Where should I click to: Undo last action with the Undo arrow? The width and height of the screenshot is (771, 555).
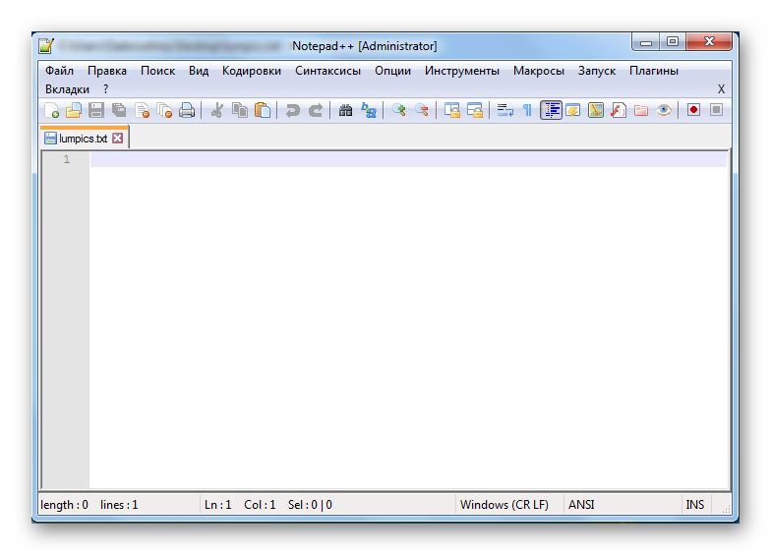click(x=293, y=110)
